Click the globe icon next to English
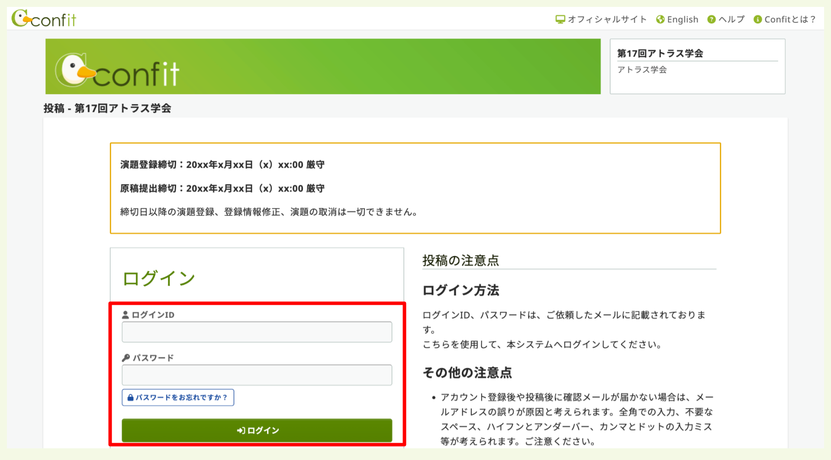 660,19
